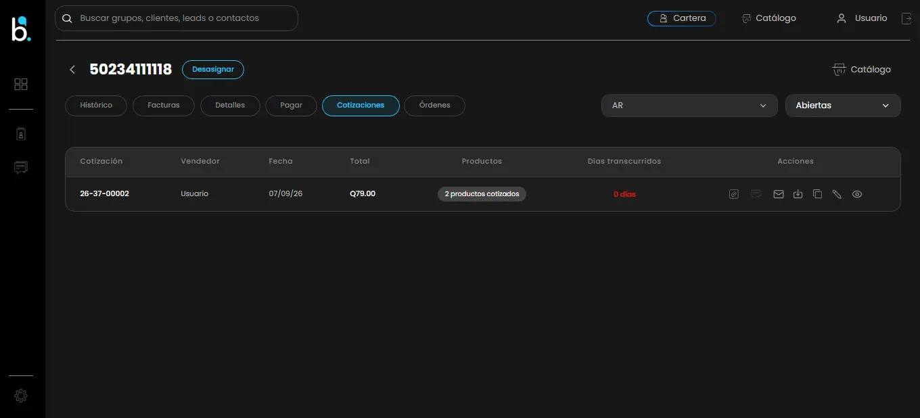Focus the search groups and clients field
This screenshot has width=920, height=418.
177,18
